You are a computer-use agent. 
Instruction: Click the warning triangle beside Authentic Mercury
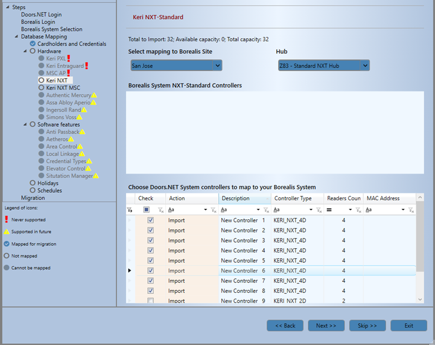click(x=94, y=95)
